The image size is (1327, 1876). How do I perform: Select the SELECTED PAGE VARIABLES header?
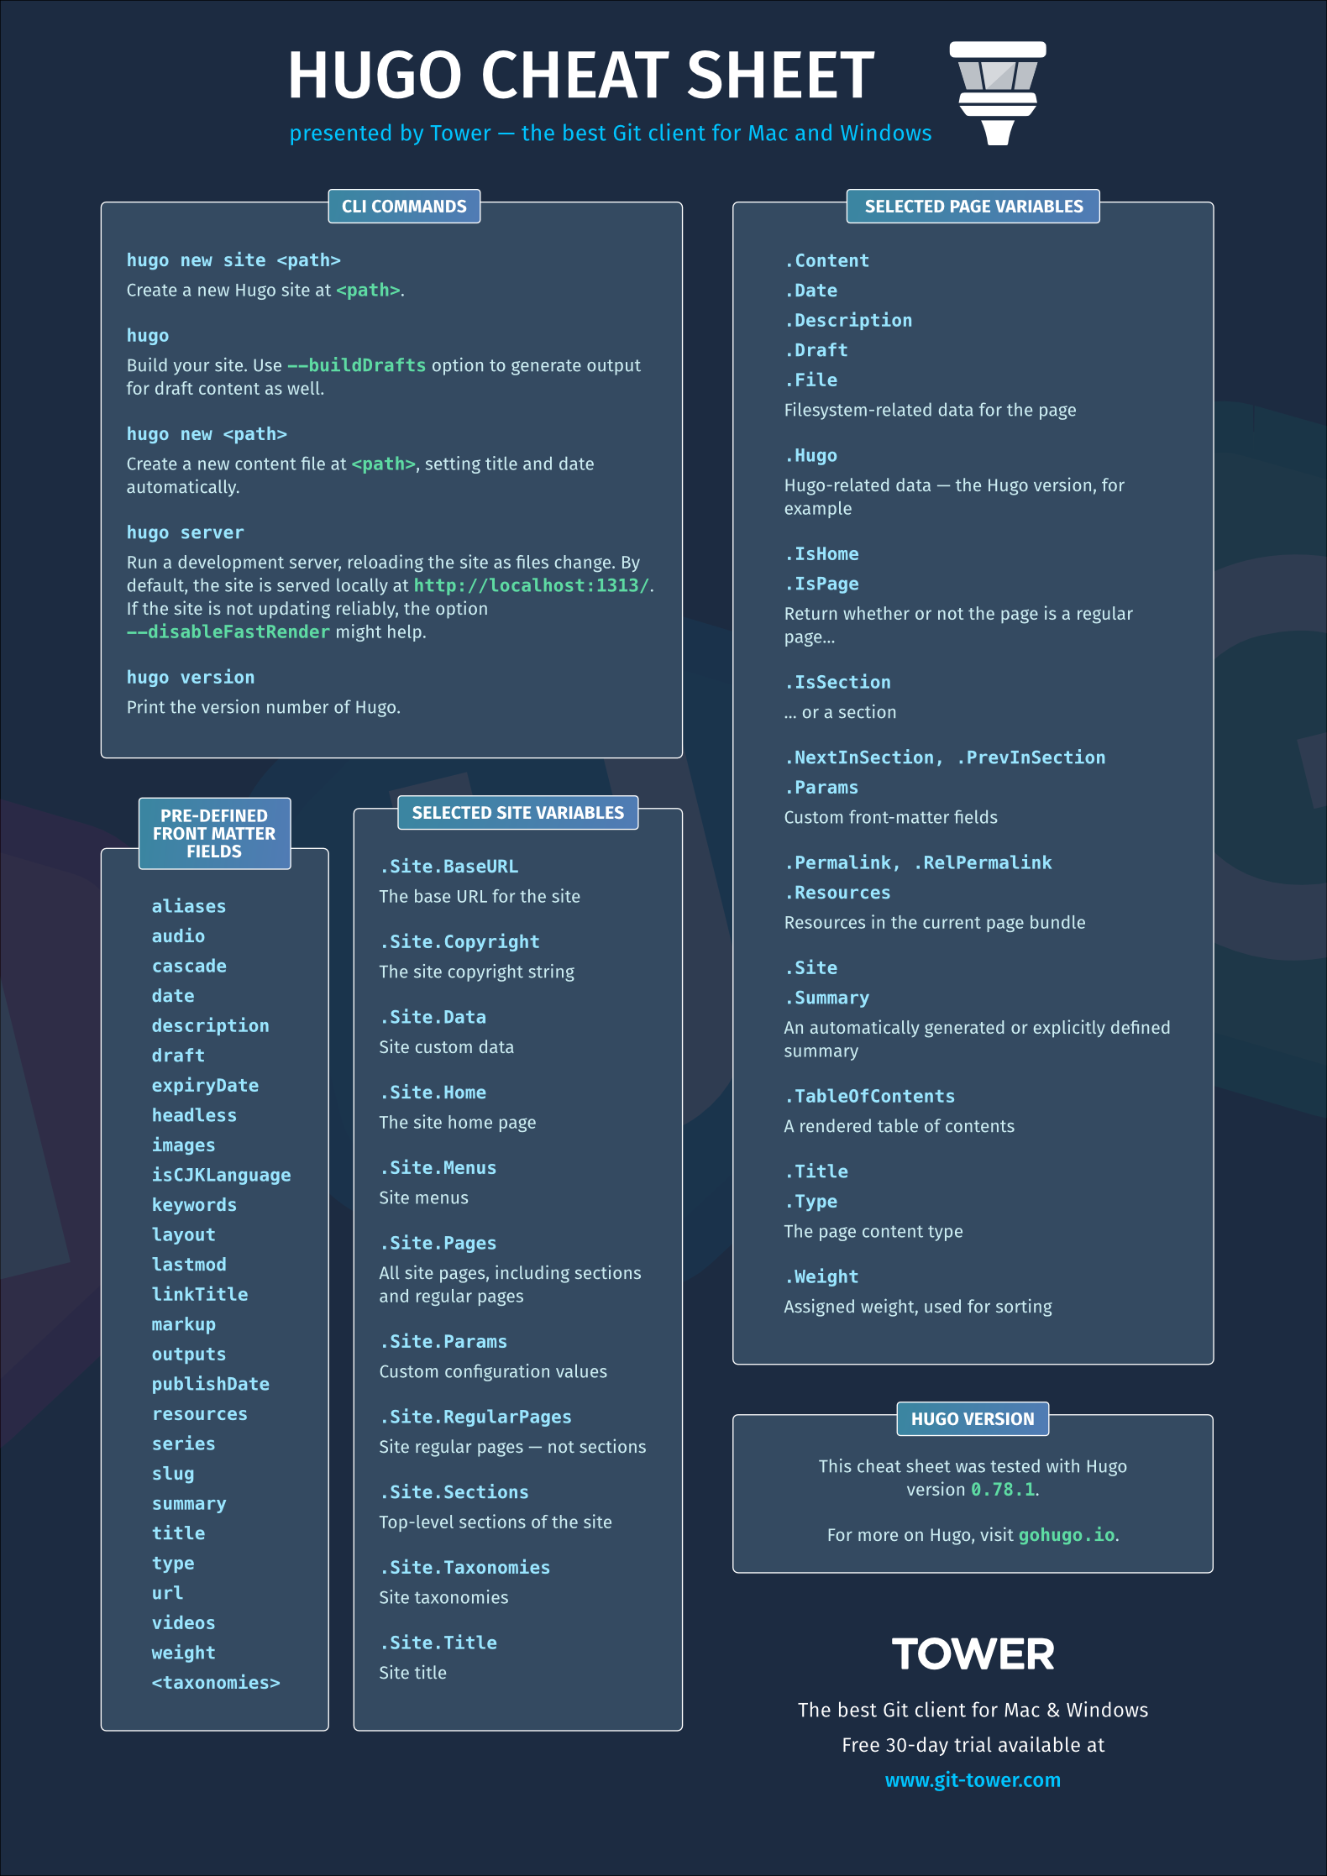pyautogui.click(x=973, y=207)
